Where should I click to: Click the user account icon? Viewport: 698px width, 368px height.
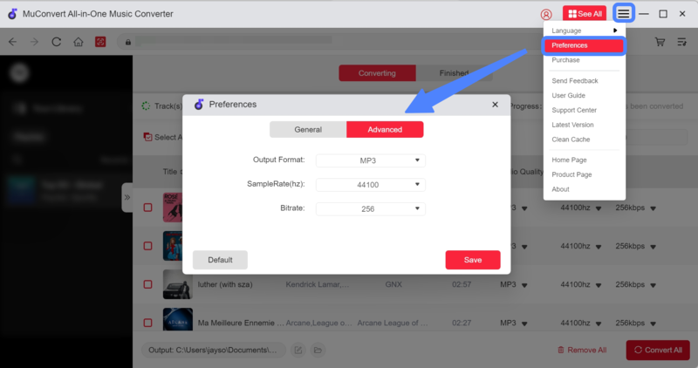tap(546, 14)
